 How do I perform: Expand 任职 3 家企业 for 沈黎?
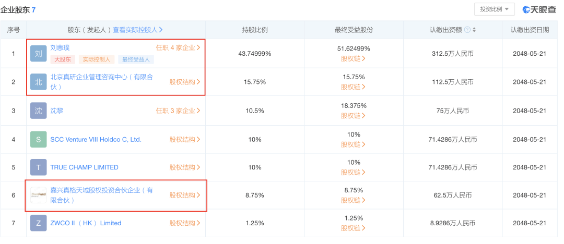click(x=178, y=111)
